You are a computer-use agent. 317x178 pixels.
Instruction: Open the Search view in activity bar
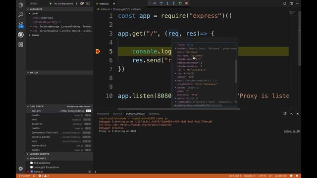point(21,15)
